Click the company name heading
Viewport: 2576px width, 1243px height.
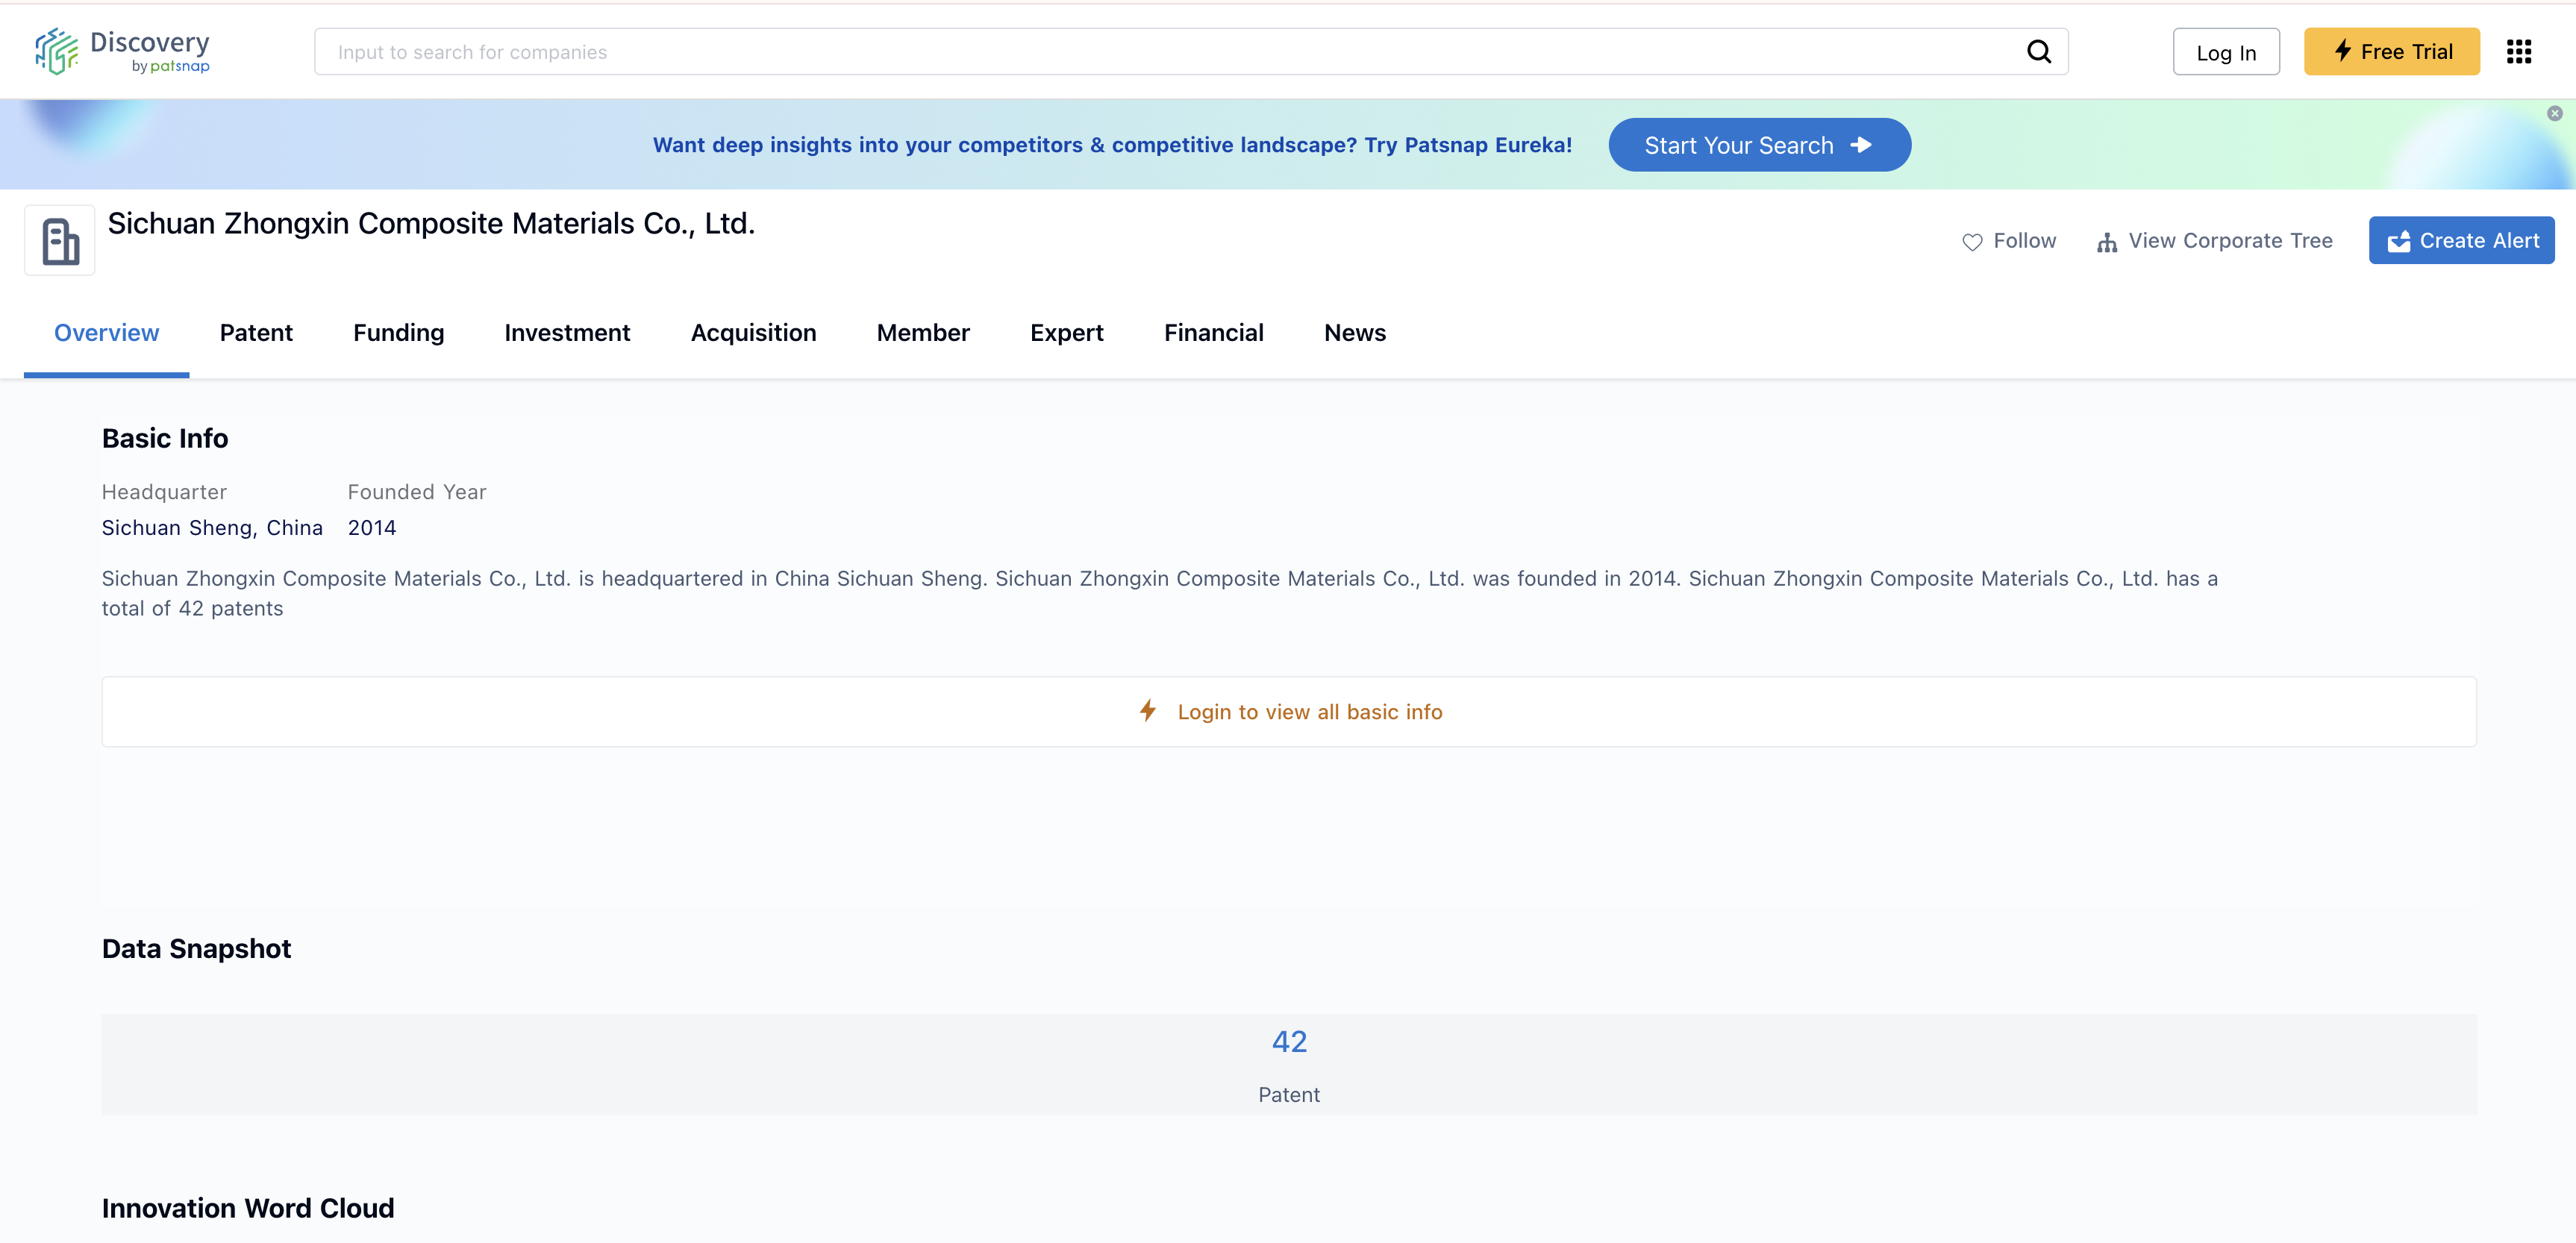pos(431,224)
